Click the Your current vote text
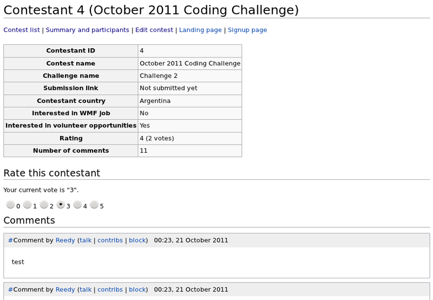Screen dimensions: 433x300 click(41, 190)
